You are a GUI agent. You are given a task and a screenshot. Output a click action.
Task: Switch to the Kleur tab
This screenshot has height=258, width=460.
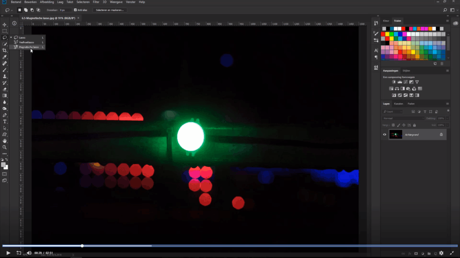click(x=386, y=21)
